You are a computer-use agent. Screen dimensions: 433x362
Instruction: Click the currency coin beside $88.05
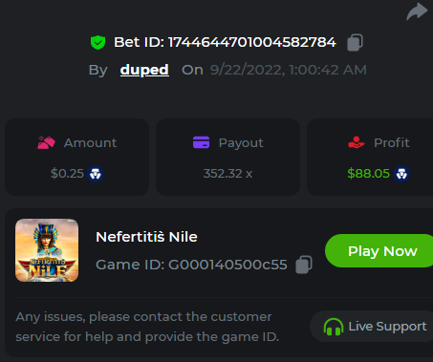pyautogui.click(x=401, y=174)
